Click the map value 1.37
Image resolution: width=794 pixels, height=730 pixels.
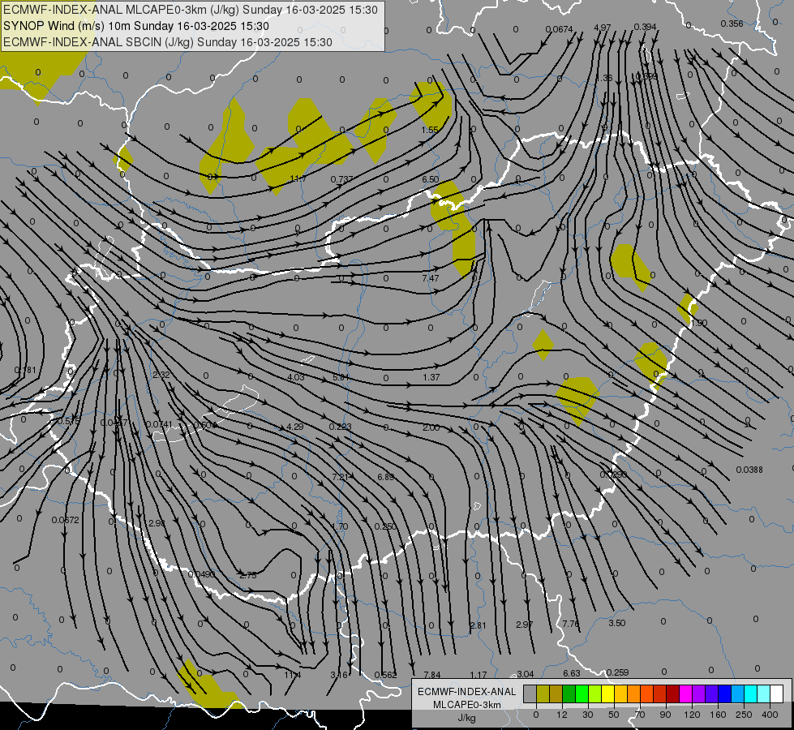pyautogui.click(x=431, y=377)
